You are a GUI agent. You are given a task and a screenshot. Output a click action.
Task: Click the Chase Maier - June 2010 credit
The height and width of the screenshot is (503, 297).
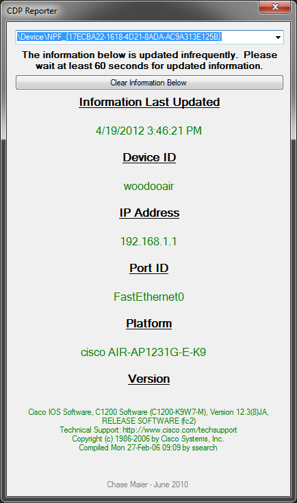pos(148,485)
